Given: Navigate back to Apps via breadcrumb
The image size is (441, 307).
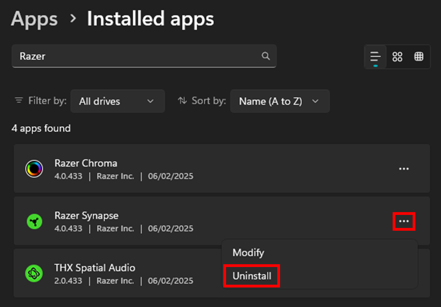Looking at the screenshot, I should click(34, 19).
